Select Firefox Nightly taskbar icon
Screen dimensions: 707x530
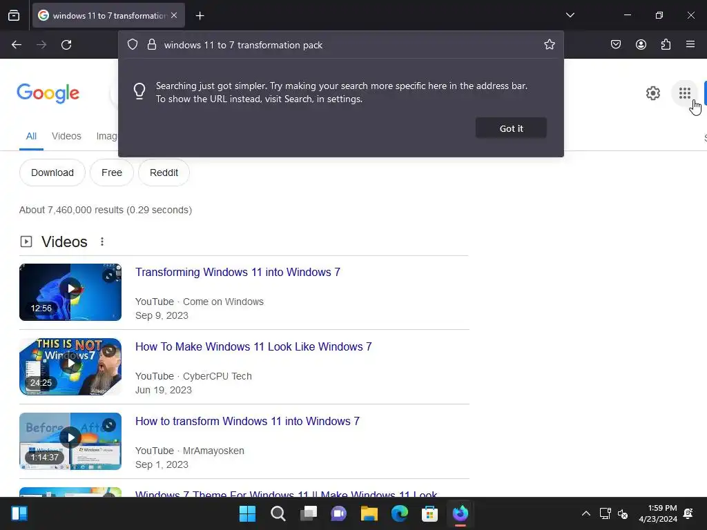461,513
